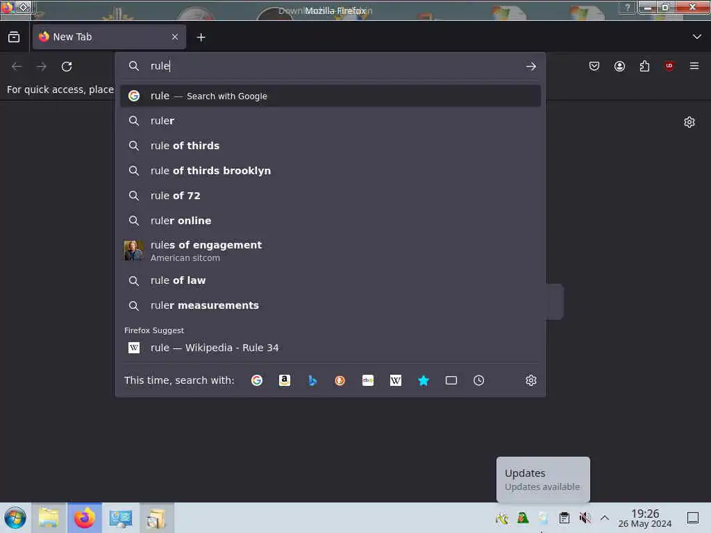Choose the 'ruler' suggestion
Screen dimensions: 711x533
point(330,121)
